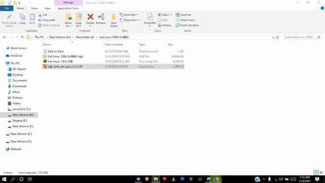Viewport: 325px width, 183px height.
Task: Open the VLC cone icon in taskbar
Action: pyautogui.click(x=173, y=179)
